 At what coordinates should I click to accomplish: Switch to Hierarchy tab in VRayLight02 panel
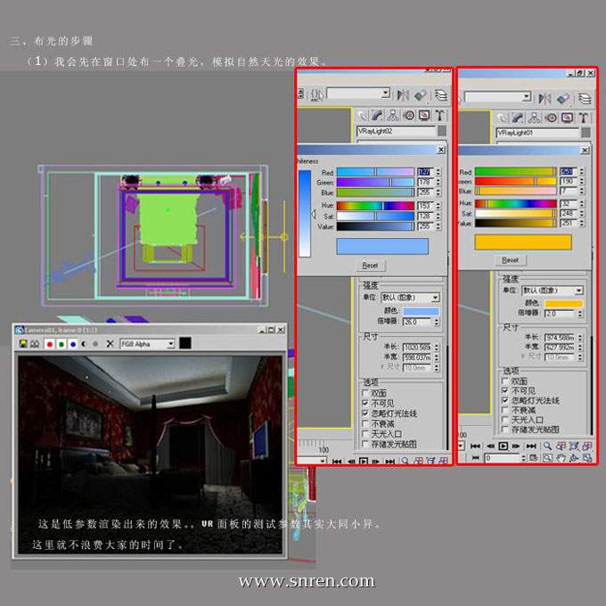tap(393, 115)
